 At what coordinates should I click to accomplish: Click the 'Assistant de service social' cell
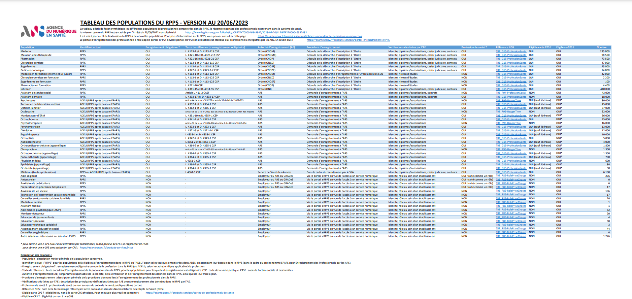click(36, 93)
